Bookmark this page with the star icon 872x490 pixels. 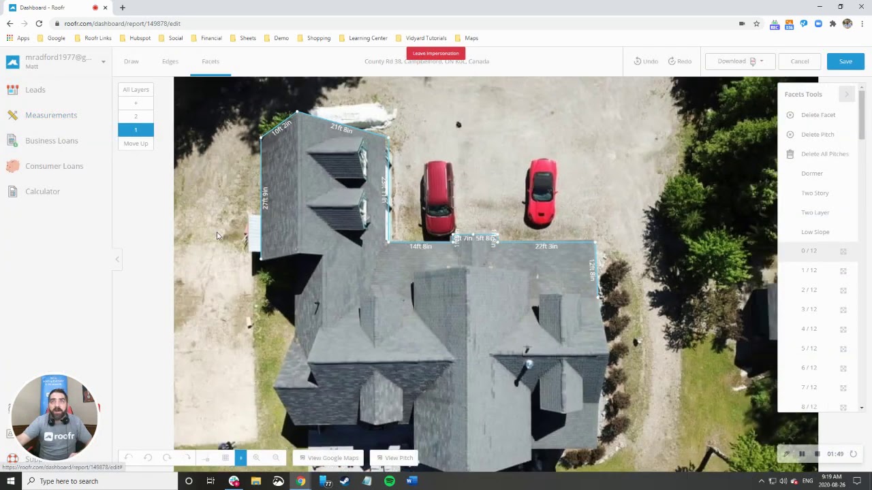point(756,23)
